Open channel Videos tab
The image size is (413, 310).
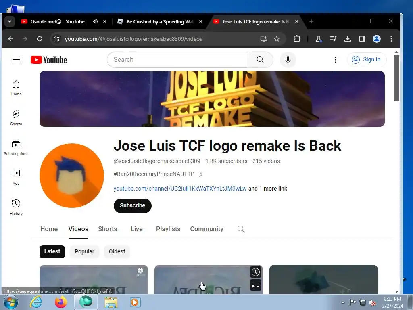(78, 229)
